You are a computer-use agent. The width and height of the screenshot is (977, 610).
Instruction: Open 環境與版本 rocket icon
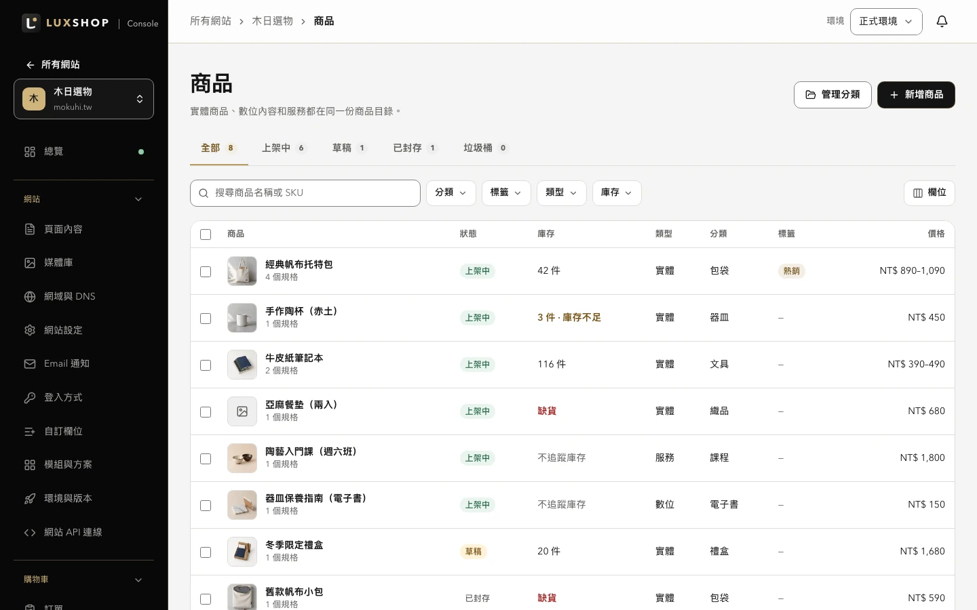coord(30,499)
